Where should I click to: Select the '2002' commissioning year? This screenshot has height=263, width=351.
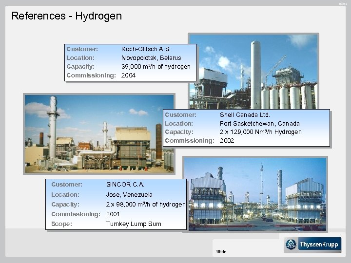227,141
